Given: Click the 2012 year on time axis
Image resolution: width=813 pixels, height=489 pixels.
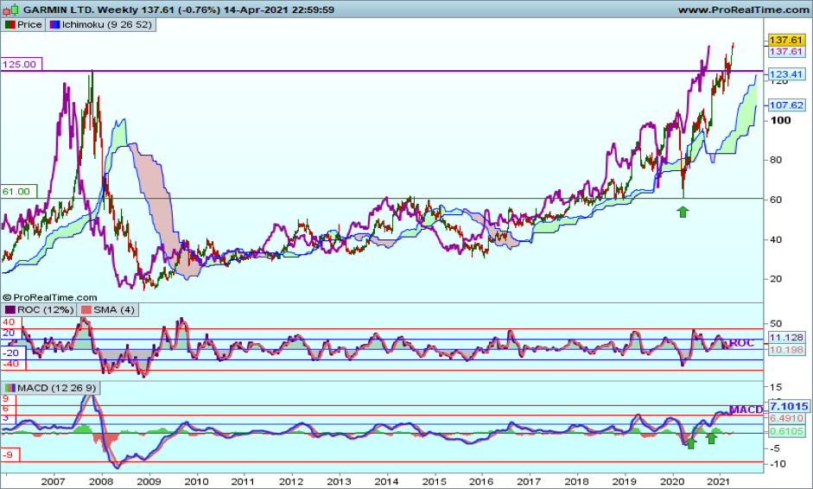Looking at the screenshot, I should click(291, 482).
